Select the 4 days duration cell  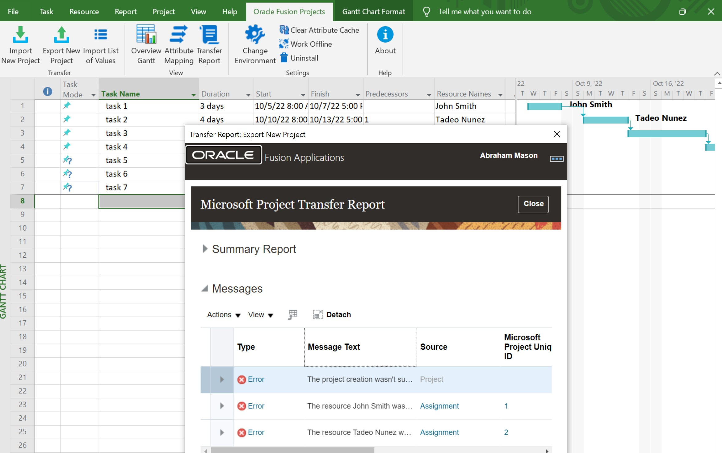tap(226, 120)
